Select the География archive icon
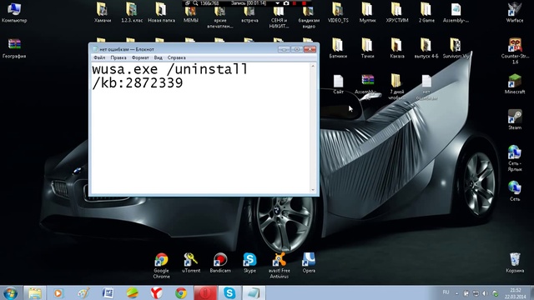Screen dimensions: 534x300 click(14, 48)
